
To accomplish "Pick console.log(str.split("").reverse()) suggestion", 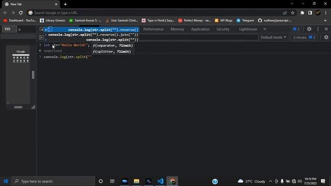I will coord(91,30).
